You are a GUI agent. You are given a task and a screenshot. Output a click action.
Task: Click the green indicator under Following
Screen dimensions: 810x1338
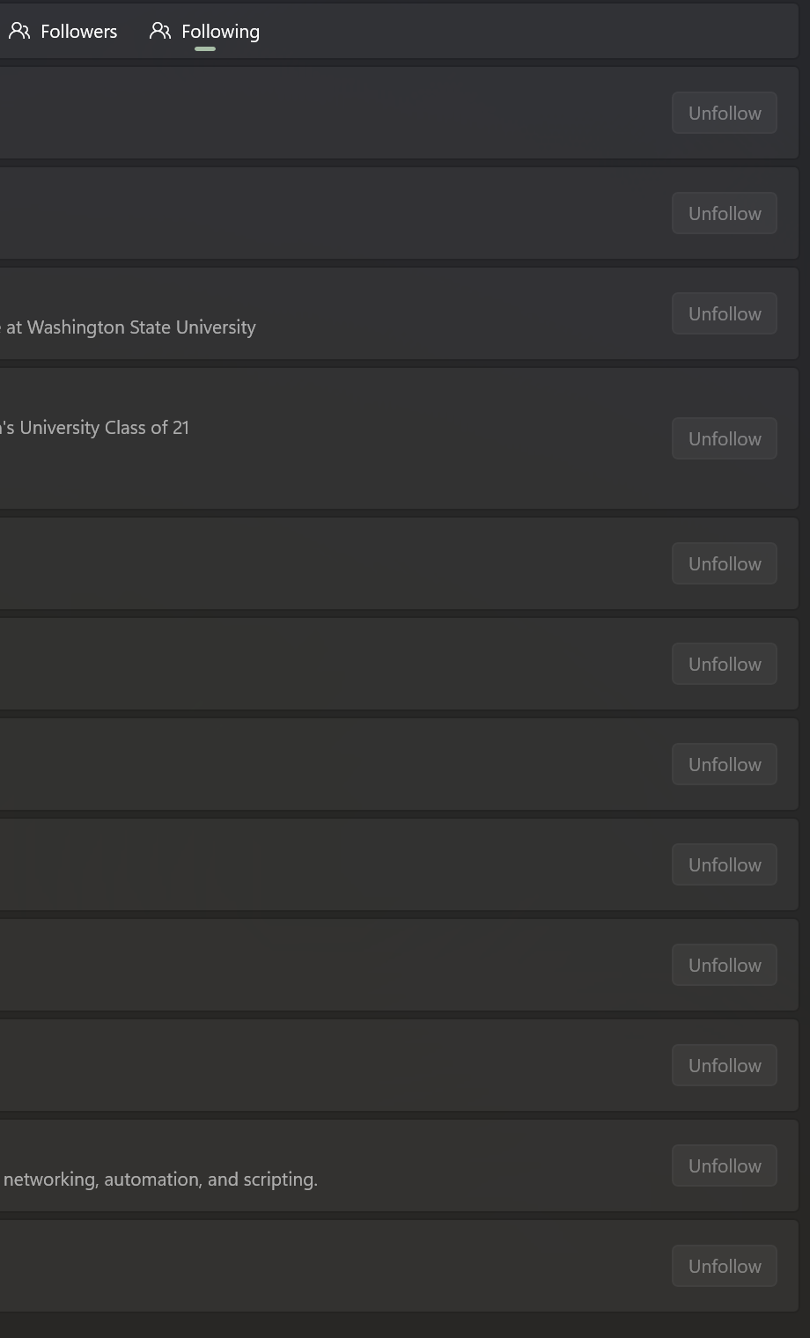coord(204,50)
